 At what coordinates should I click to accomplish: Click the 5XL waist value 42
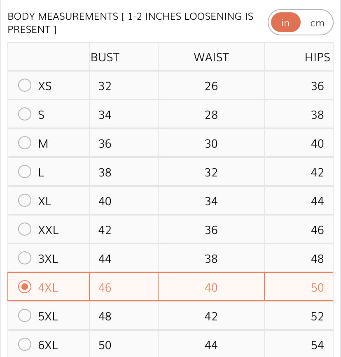pyautogui.click(x=211, y=316)
